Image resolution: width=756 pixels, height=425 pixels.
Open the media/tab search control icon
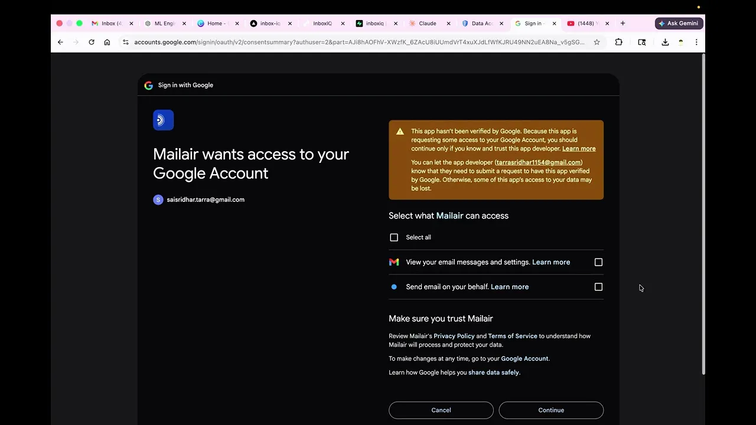[x=642, y=42]
